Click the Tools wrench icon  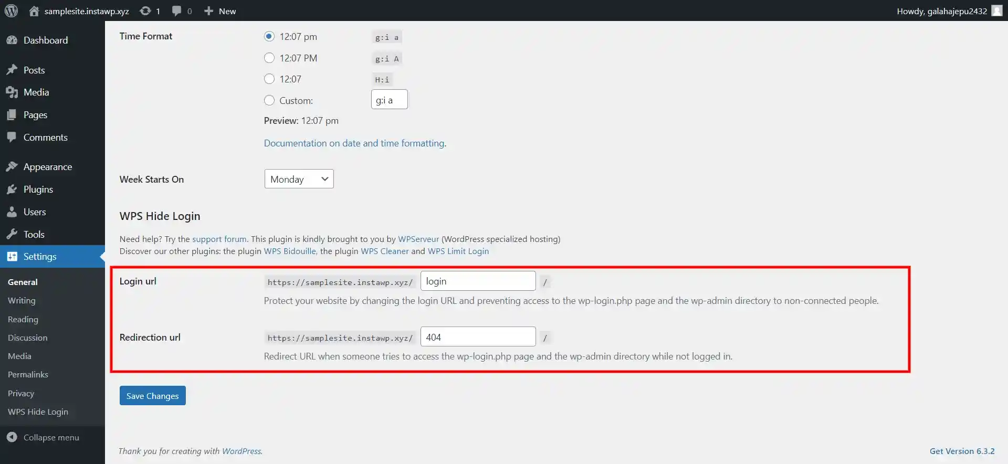coord(12,234)
